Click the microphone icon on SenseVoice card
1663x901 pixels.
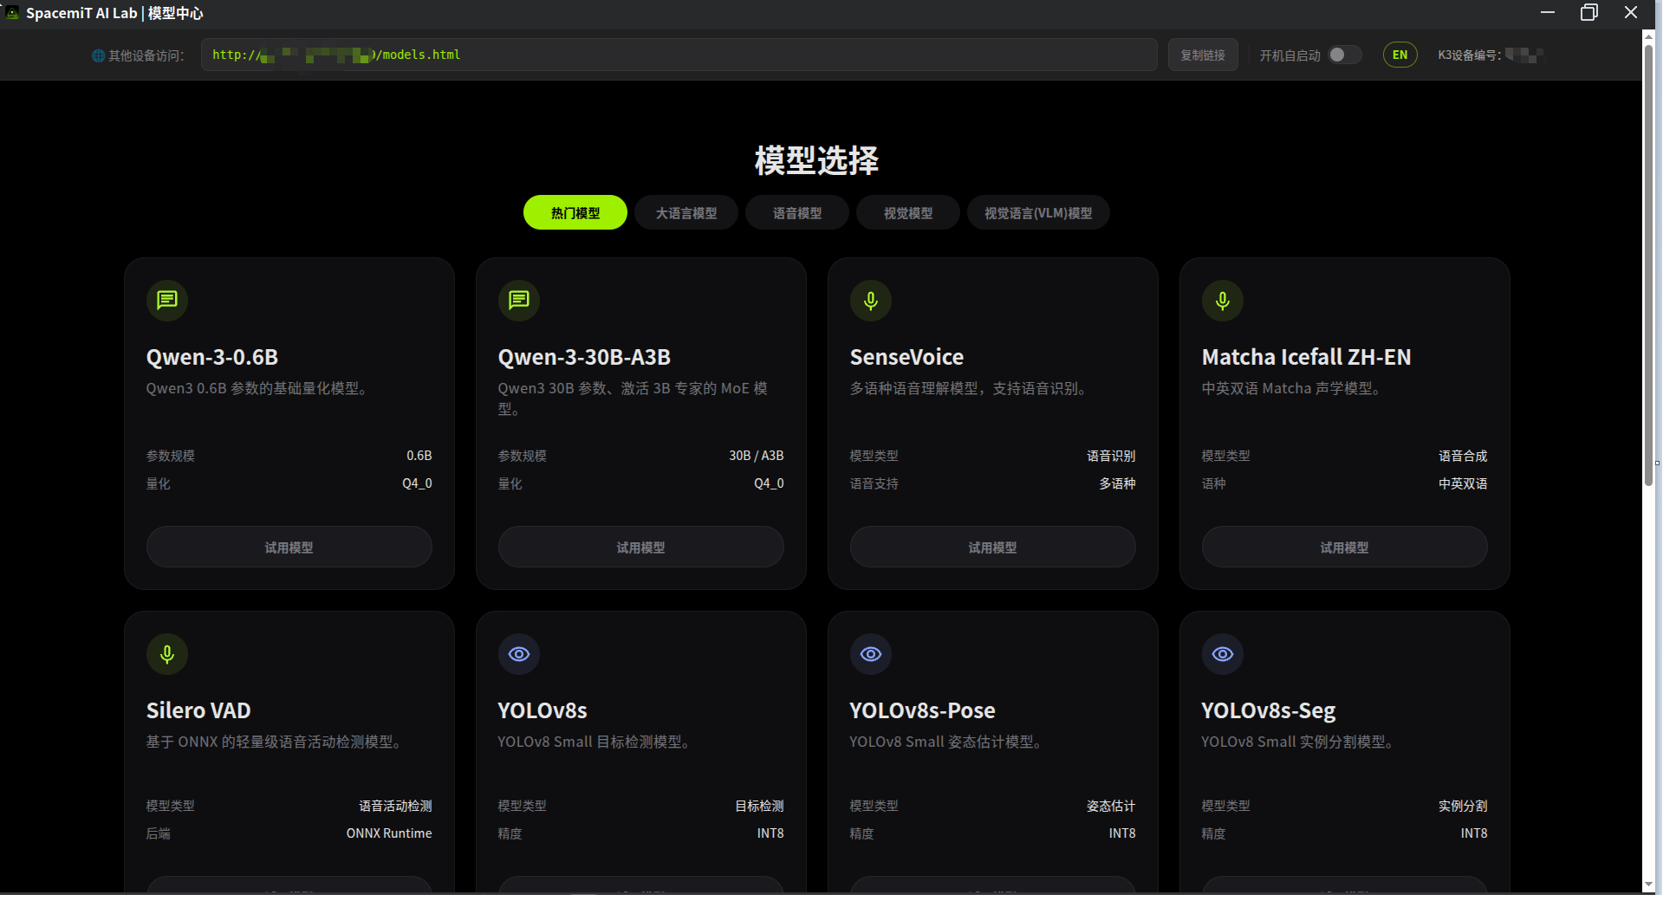(871, 301)
